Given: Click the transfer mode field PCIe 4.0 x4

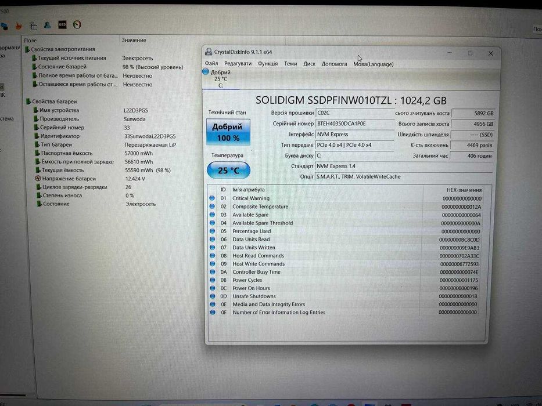Looking at the screenshot, I should tap(354, 145).
